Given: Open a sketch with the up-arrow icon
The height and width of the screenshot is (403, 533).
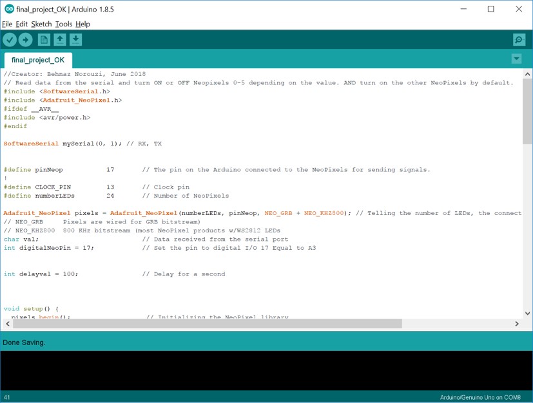Looking at the screenshot, I should pyautogui.click(x=60, y=40).
